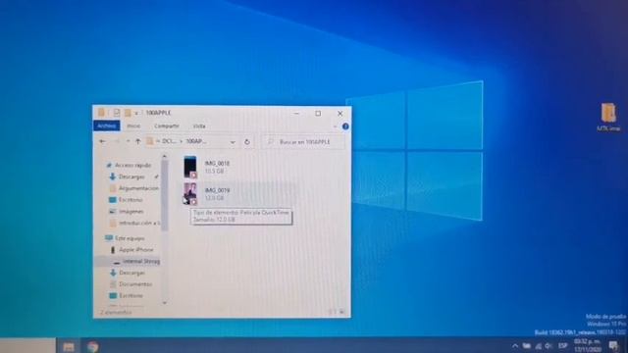Open Help with the blue question icon
Image resolution: width=628 pixels, height=353 pixels.
pyautogui.click(x=345, y=126)
